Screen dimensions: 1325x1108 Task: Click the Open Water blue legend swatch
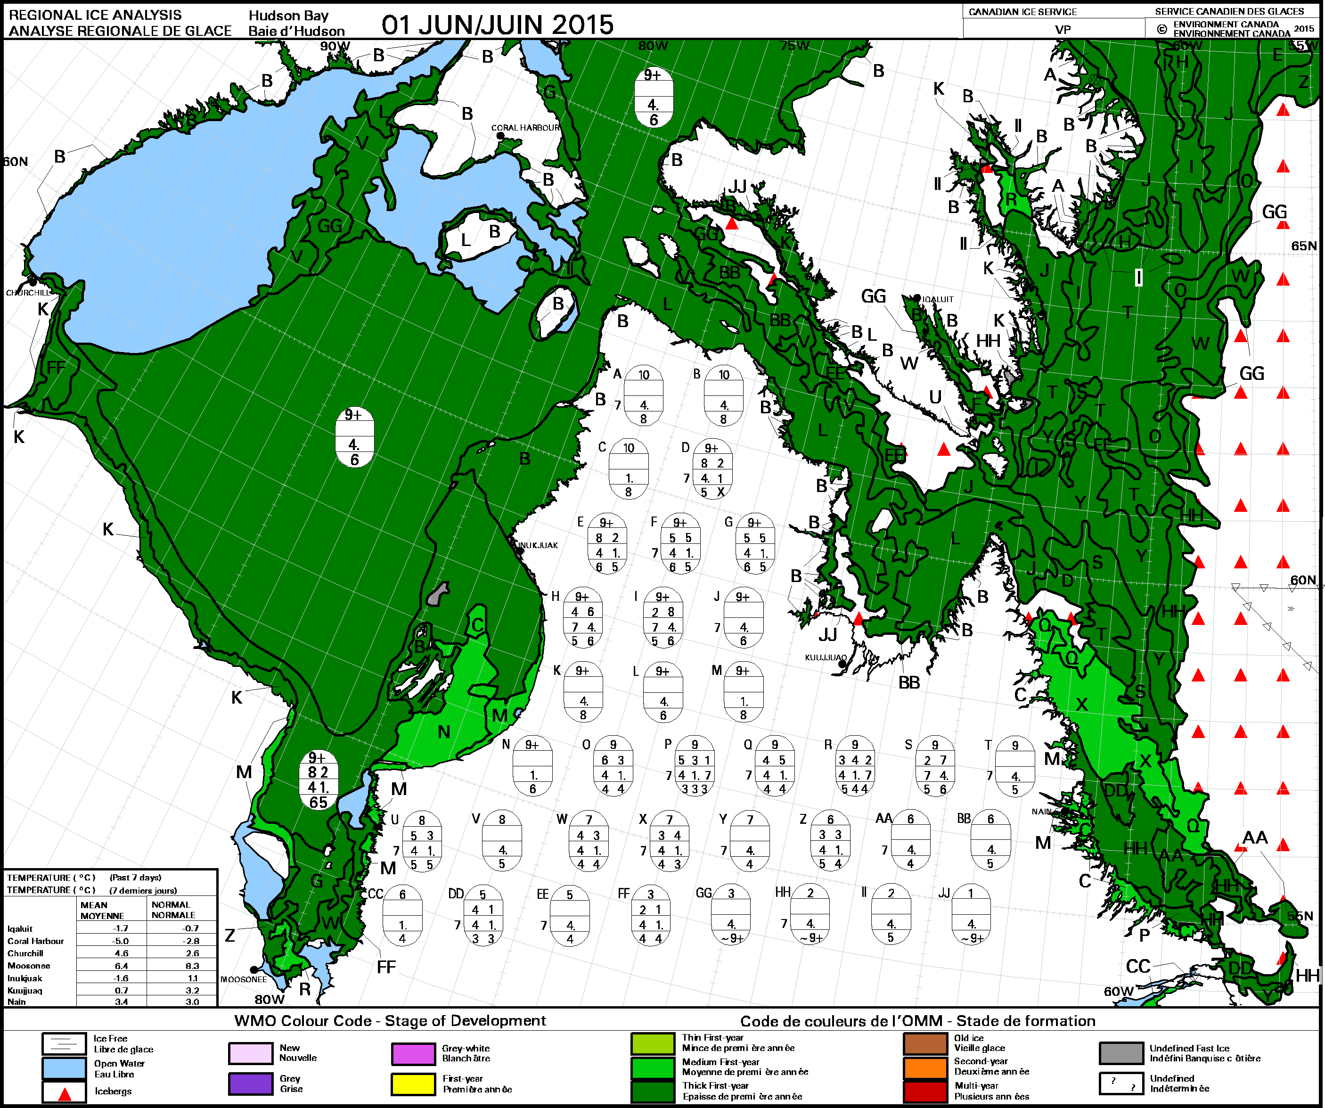point(64,1068)
